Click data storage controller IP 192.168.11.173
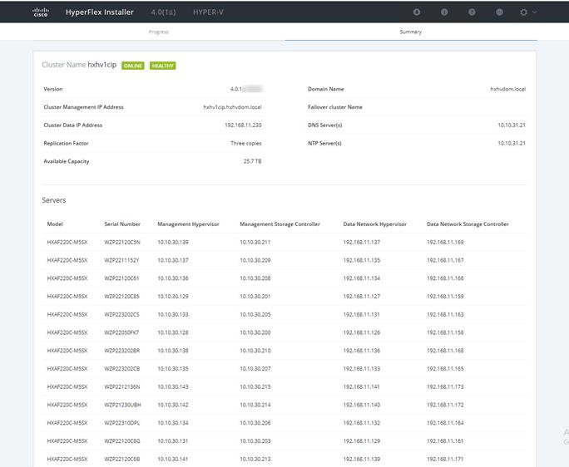Screen dimensions: 569x467 click(x=445, y=387)
